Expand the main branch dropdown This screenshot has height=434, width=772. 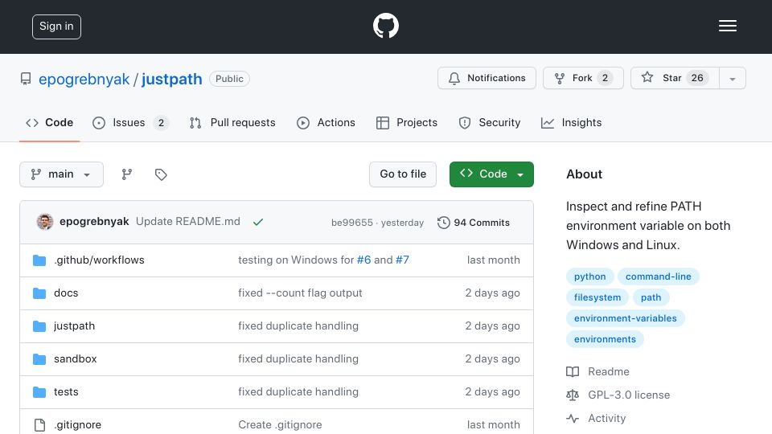[62, 174]
